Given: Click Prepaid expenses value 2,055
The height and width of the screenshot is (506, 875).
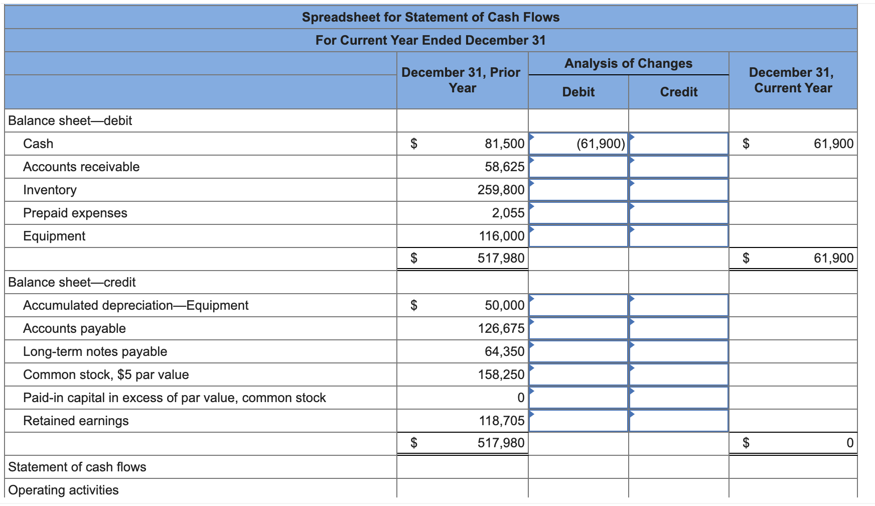Looking at the screenshot, I should 508,213.
